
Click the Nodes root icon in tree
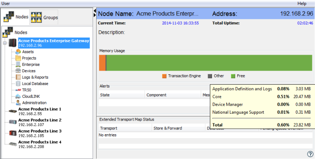click(8, 32)
